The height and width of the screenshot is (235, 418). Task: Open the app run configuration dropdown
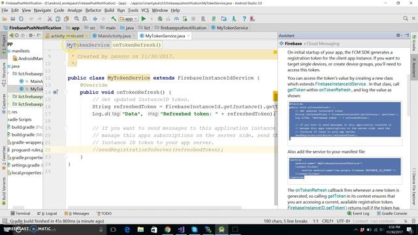[128, 19]
